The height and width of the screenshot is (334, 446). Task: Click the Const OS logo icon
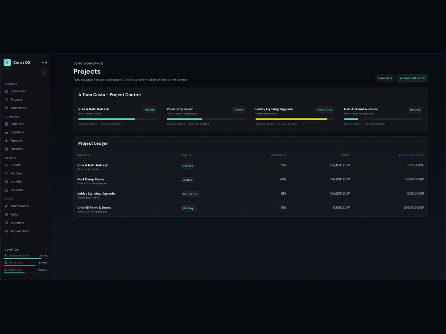point(7,62)
